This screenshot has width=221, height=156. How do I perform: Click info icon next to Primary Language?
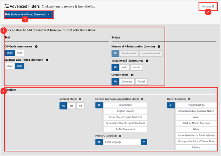click(x=120, y=135)
